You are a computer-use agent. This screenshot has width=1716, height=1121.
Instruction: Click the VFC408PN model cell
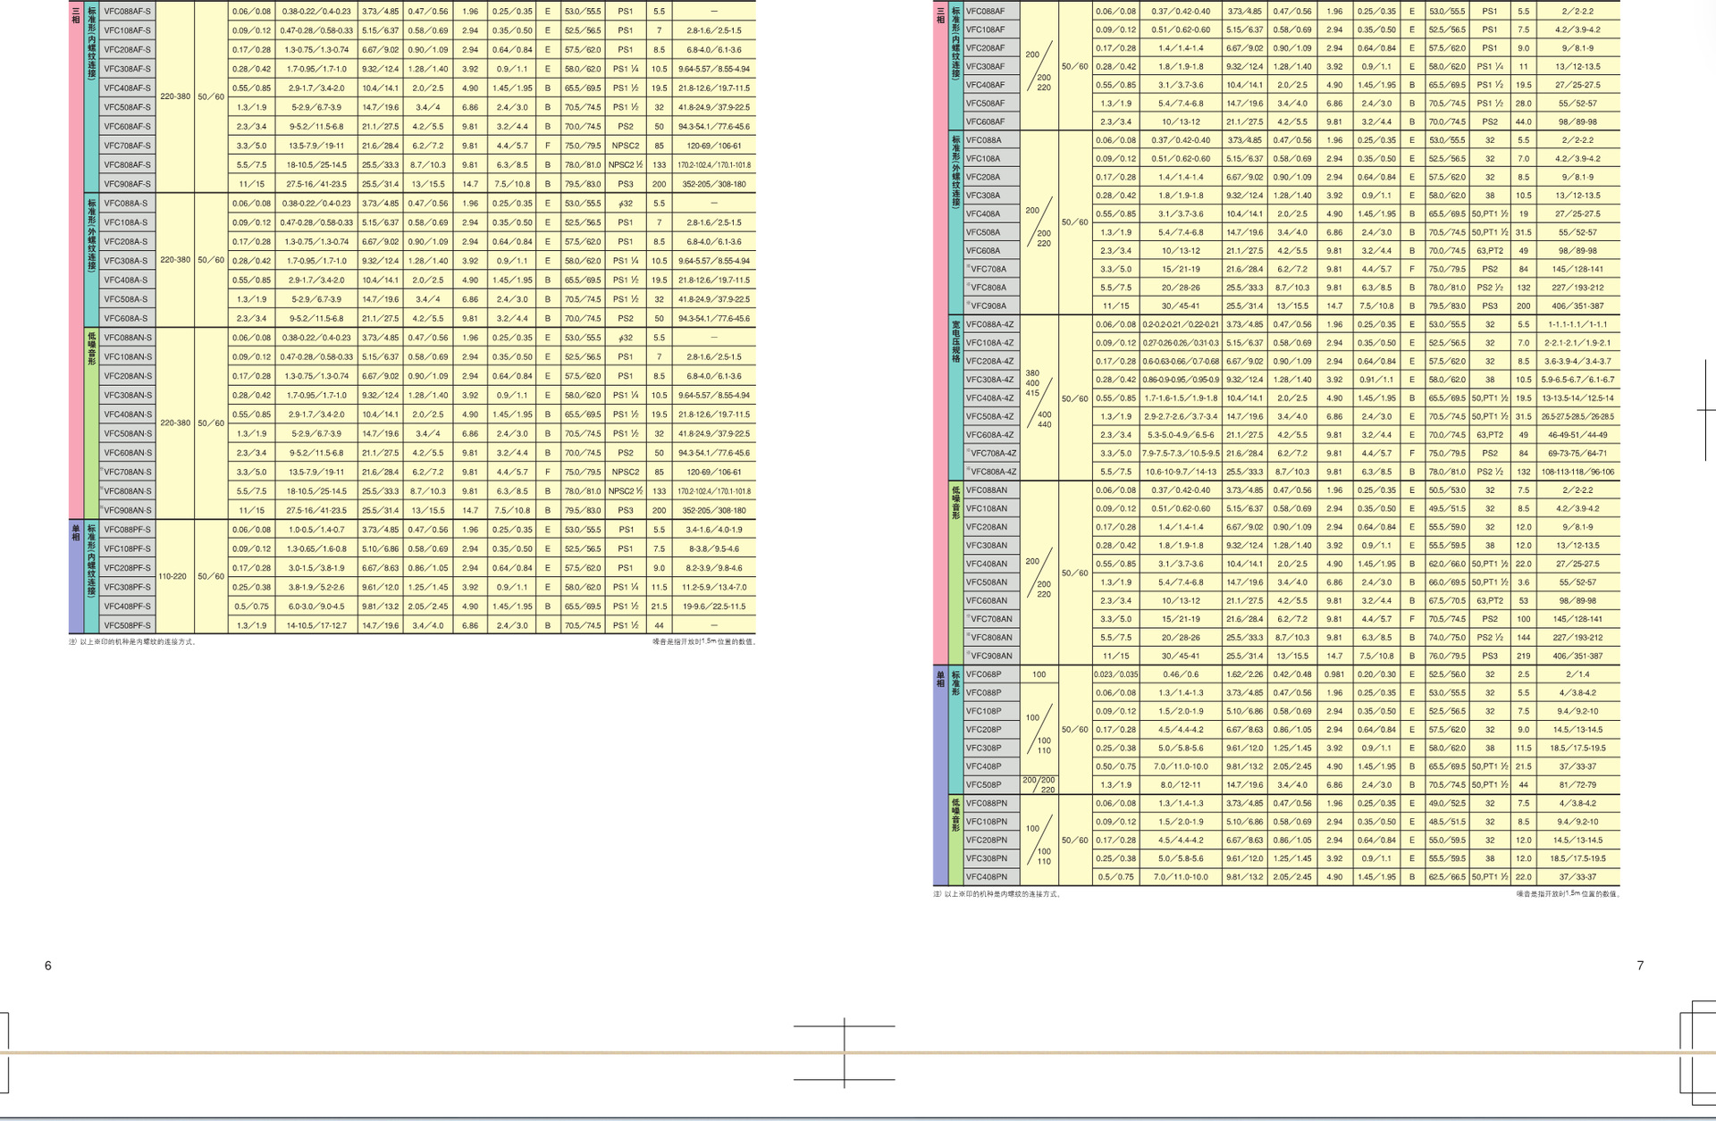[986, 877]
